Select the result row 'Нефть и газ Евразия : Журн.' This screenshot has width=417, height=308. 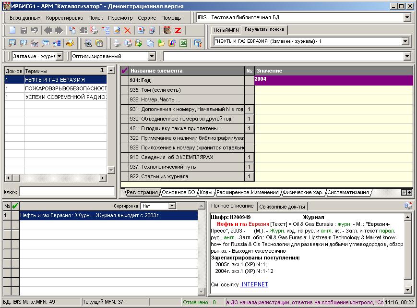(108, 215)
